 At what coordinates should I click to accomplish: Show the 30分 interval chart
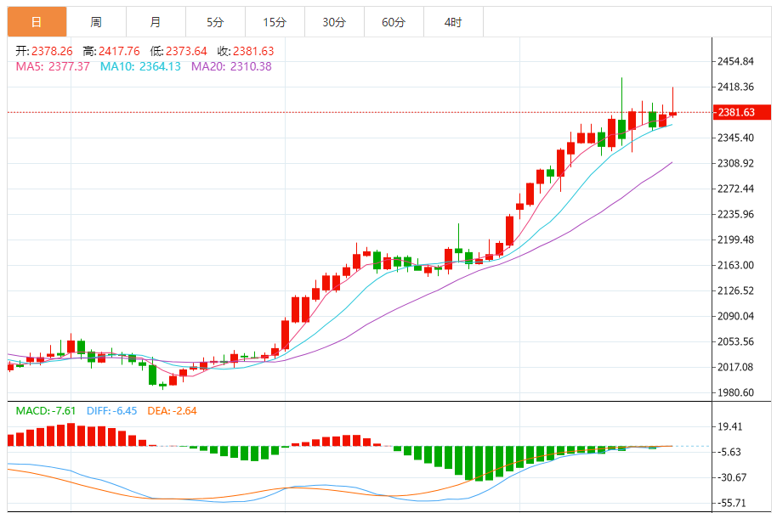(x=333, y=22)
